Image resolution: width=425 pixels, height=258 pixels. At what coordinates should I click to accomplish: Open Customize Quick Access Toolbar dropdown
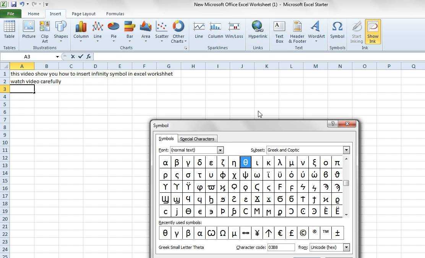click(47, 4)
